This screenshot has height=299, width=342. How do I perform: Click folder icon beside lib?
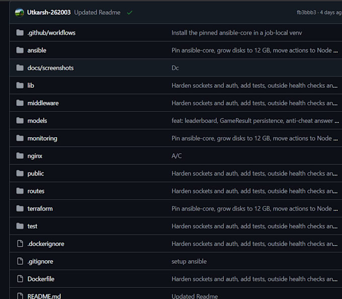pos(20,85)
